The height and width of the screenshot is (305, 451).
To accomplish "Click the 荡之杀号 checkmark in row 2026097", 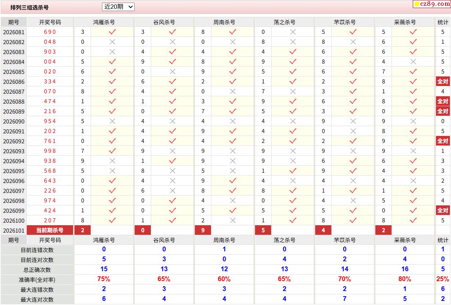I will click(x=293, y=191).
